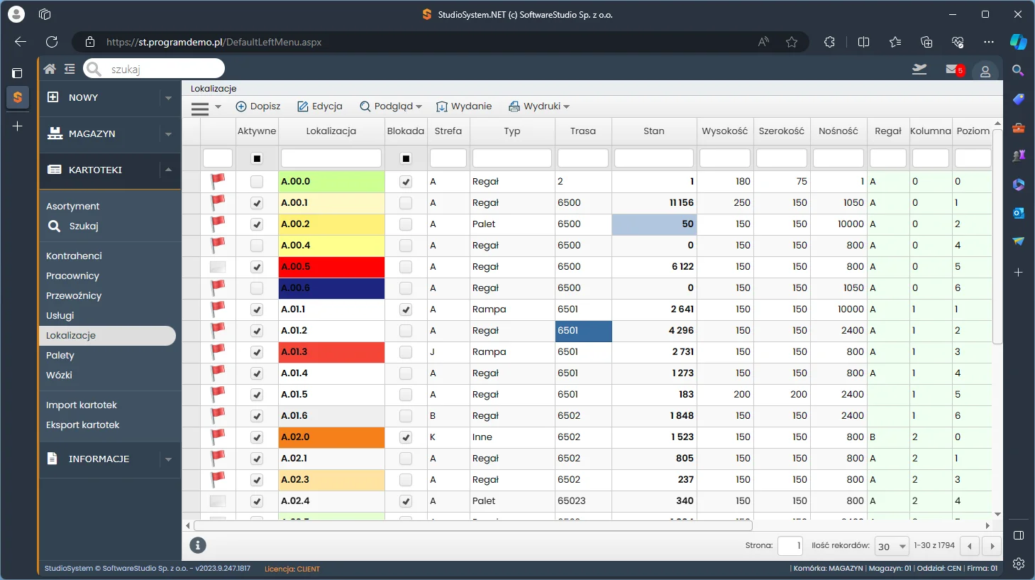
Task: Click the info icon below the table
Action: tap(198, 545)
